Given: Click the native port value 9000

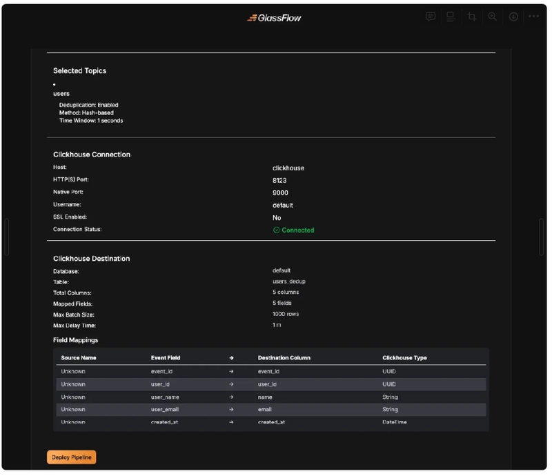Looking at the screenshot, I should [x=280, y=192].
